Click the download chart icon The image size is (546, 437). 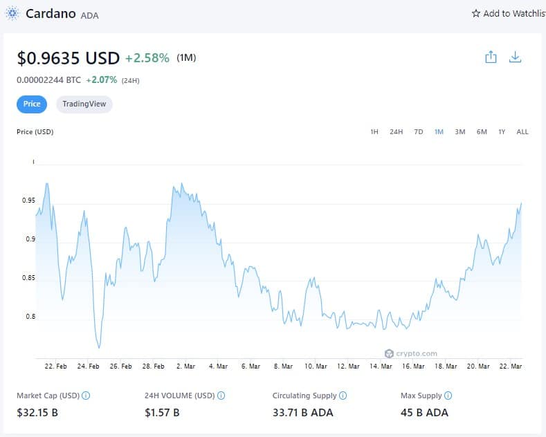(x=515, y=57)
